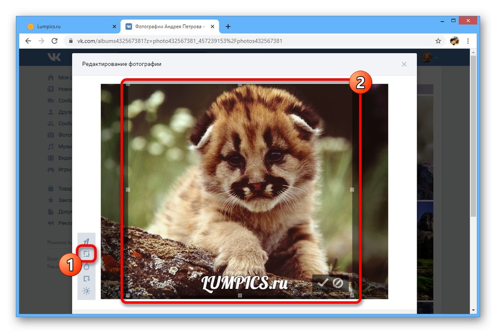Open Communities via group icon
The height and width of the screenshot is (333, 496).
51,123
